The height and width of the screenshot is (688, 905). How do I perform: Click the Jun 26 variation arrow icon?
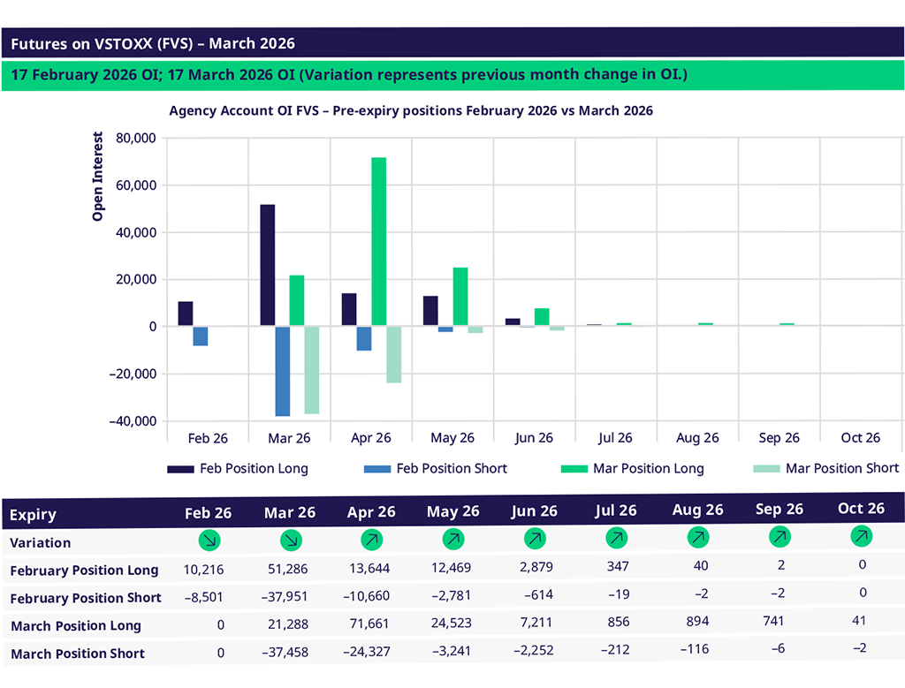point(535,537)
